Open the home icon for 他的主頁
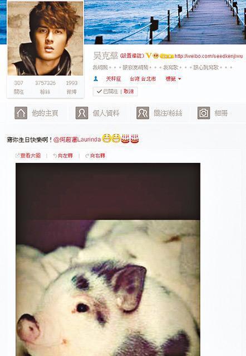 [x=21, y=113]
